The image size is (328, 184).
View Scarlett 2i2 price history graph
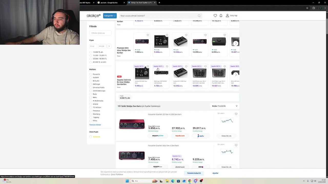click(x=227, y=121)
